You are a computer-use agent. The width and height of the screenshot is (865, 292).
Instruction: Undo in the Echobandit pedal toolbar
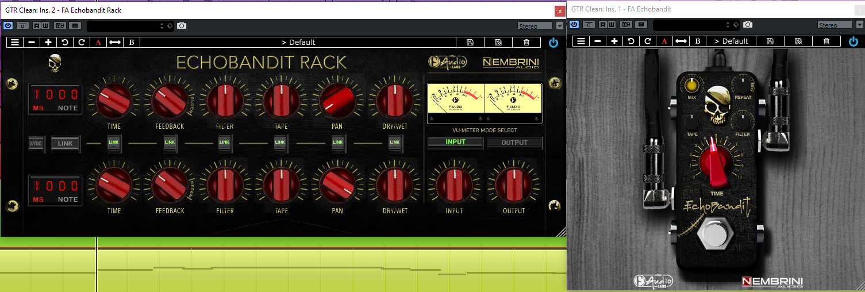pyautogui.click(x=631, y=41)
